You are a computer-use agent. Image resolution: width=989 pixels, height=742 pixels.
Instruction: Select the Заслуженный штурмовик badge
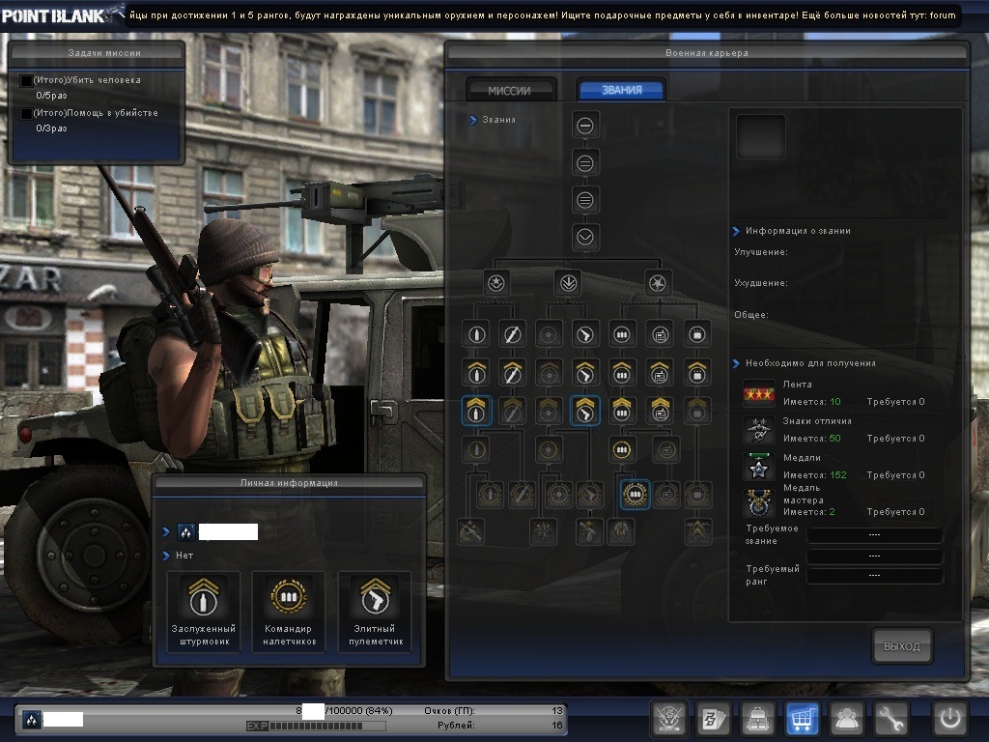(204, 598)
